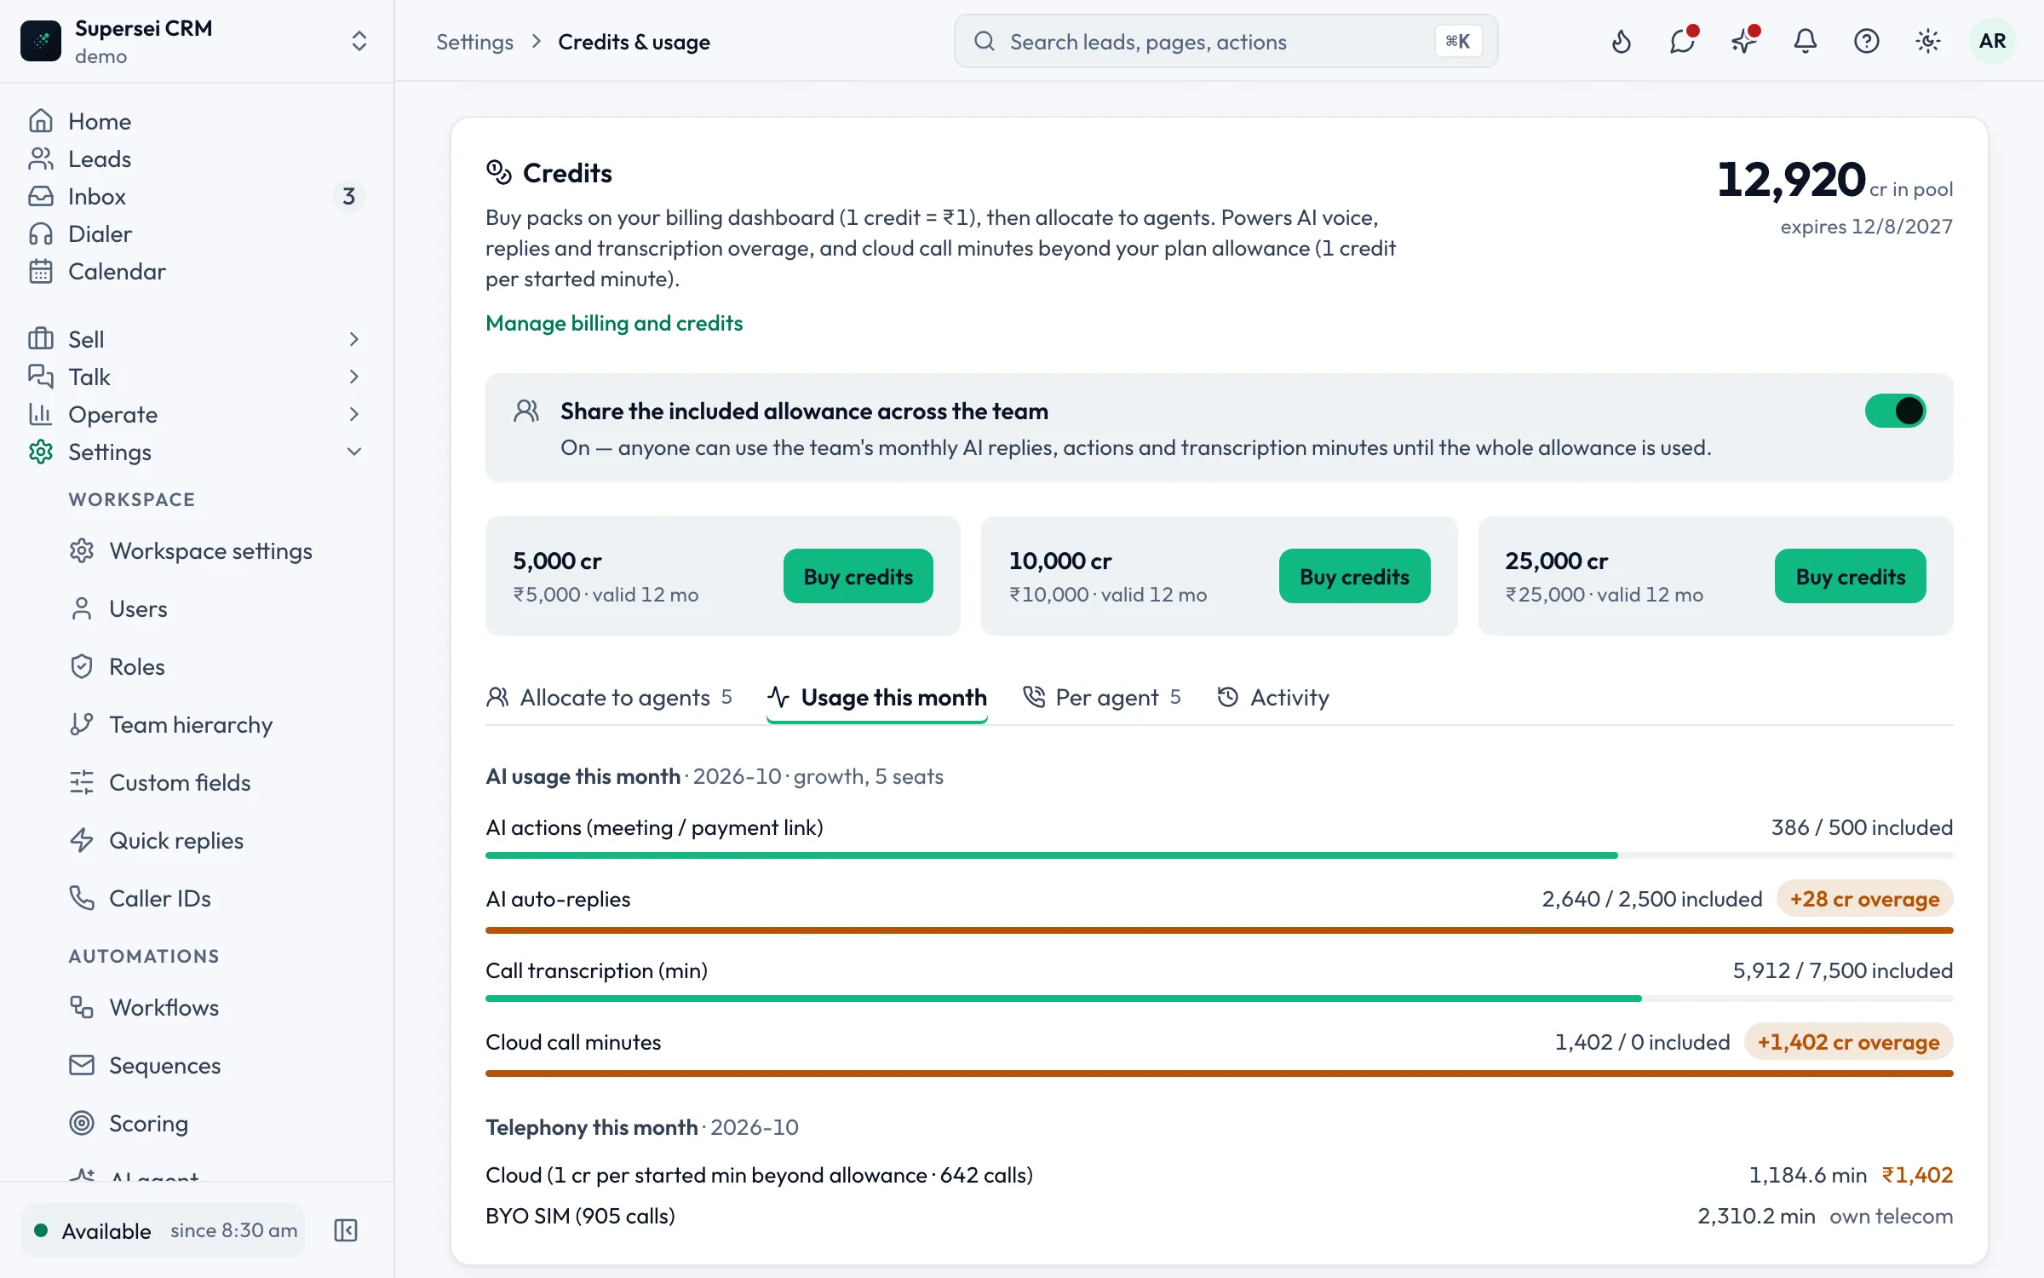This screenshot has width=2044, height=1278.
Task: Switch to the Per agent tab
Action: (x=1101, y=697)
